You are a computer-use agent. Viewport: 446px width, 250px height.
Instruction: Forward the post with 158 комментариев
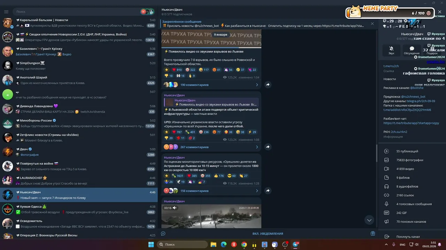click(268, 191)
